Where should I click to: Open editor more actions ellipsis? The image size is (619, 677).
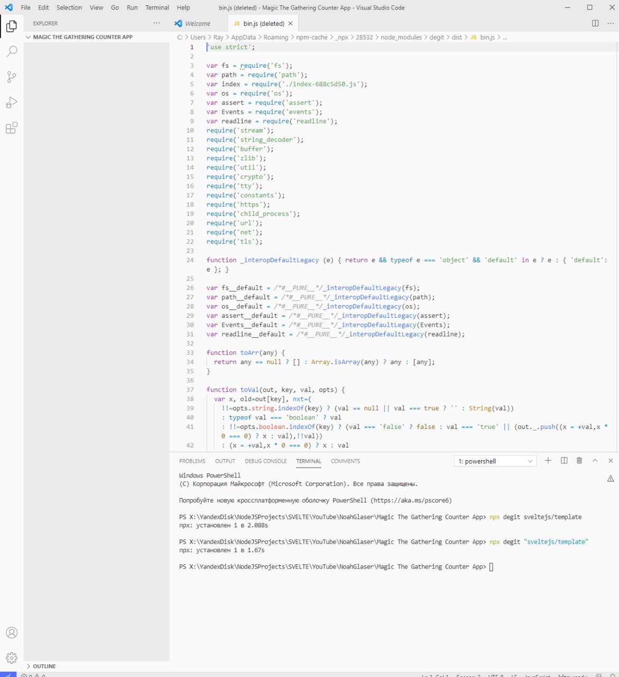611,23
